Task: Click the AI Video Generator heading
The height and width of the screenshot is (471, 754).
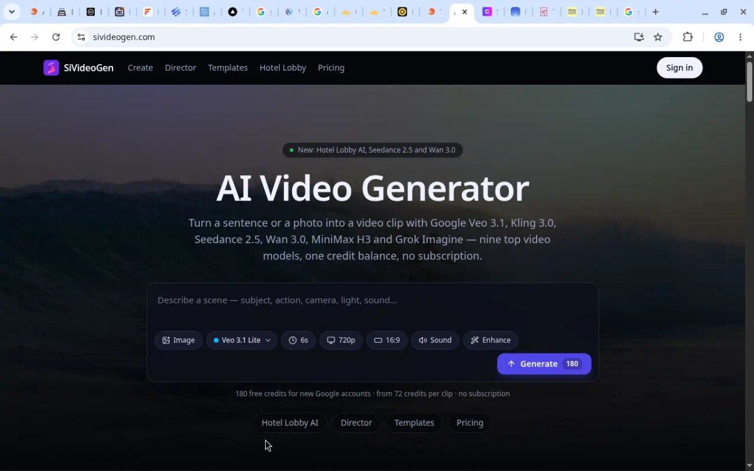Action: [x=373, y=188]
